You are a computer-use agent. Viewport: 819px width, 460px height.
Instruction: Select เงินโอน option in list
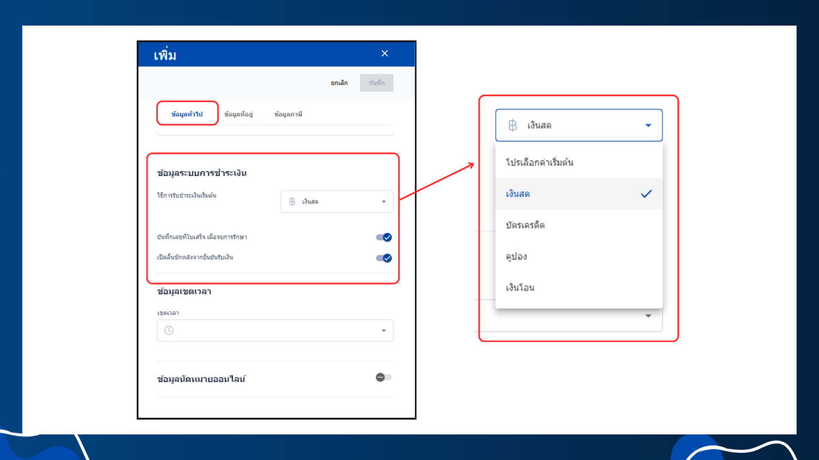pyautogui.click(x=579, y=288)
